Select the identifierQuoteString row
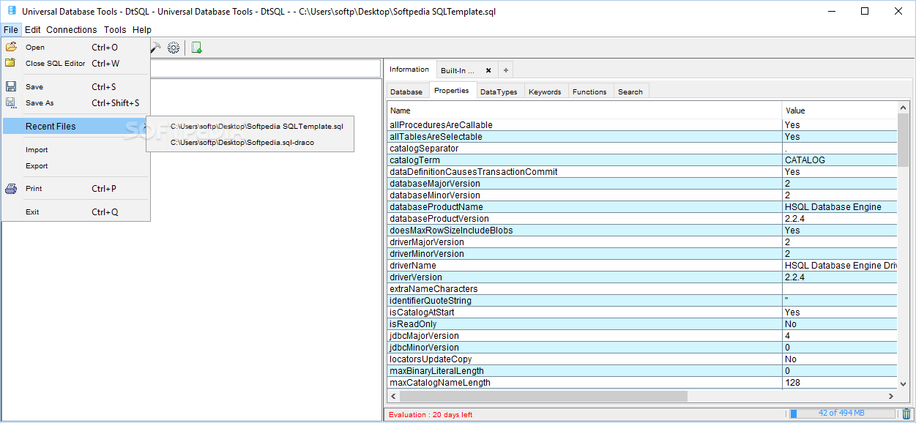This screenshot has width=916, height=423. click(x=642, y=301)
